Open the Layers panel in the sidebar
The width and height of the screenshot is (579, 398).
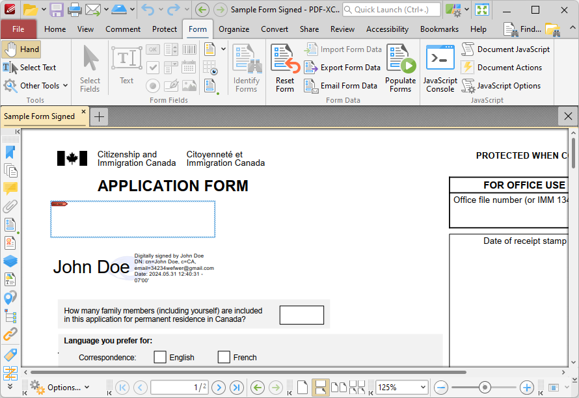[x=9, y=261]
